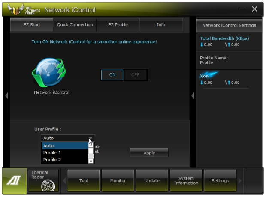
Task: Open the User Profile dropdown arrow
Action: click(x=91, y=138)
